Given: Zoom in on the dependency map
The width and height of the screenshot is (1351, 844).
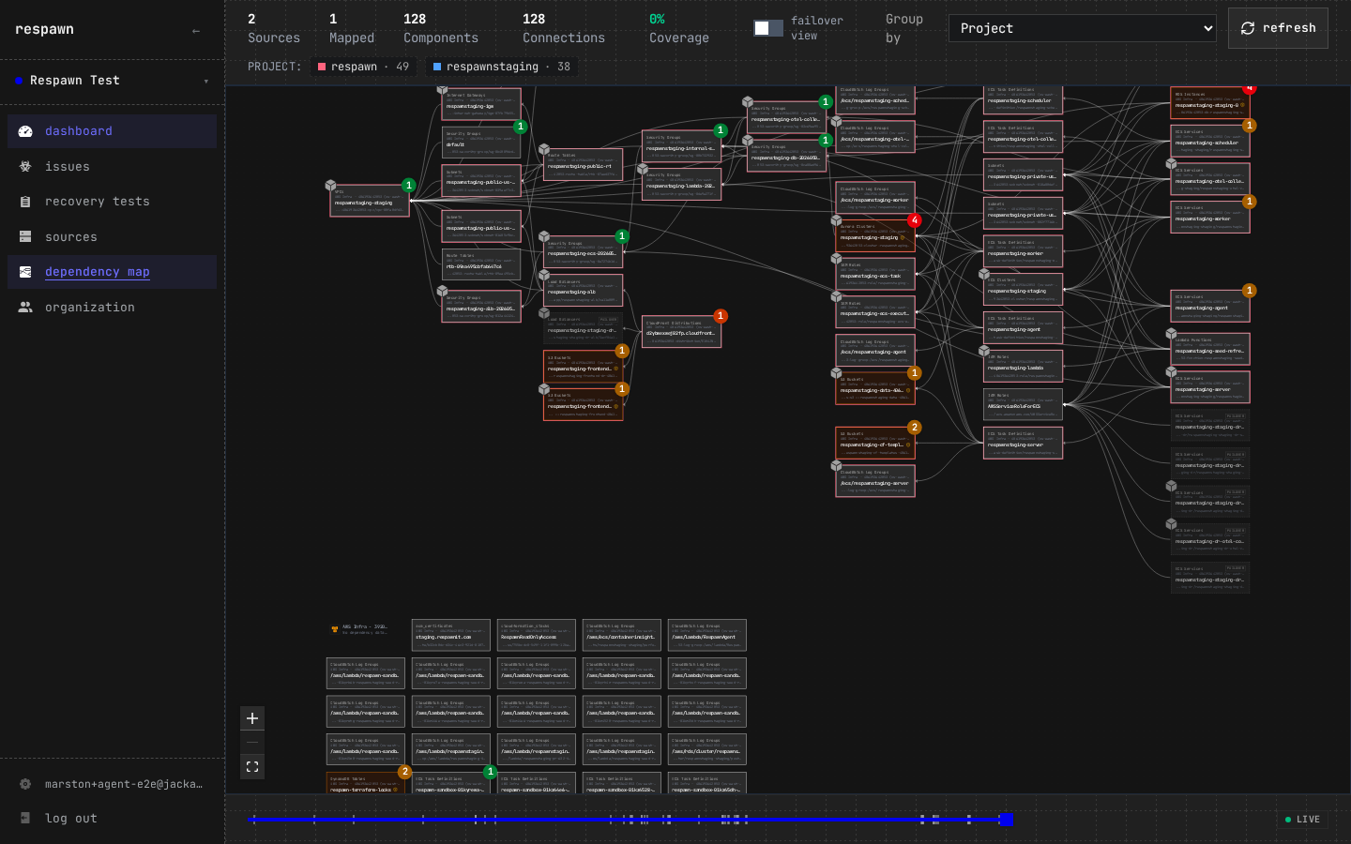Looking at the screenshot, I should coord(252,718).
